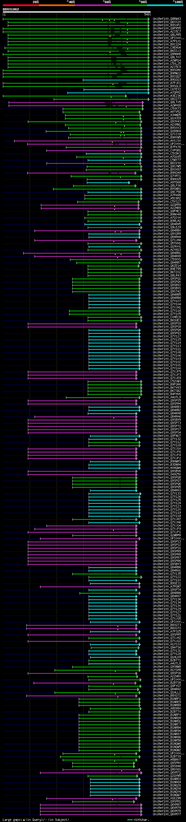Click the purple alignment bar for UniRef100_A0SJS0

pyautogui.click(x=78, y=141)
